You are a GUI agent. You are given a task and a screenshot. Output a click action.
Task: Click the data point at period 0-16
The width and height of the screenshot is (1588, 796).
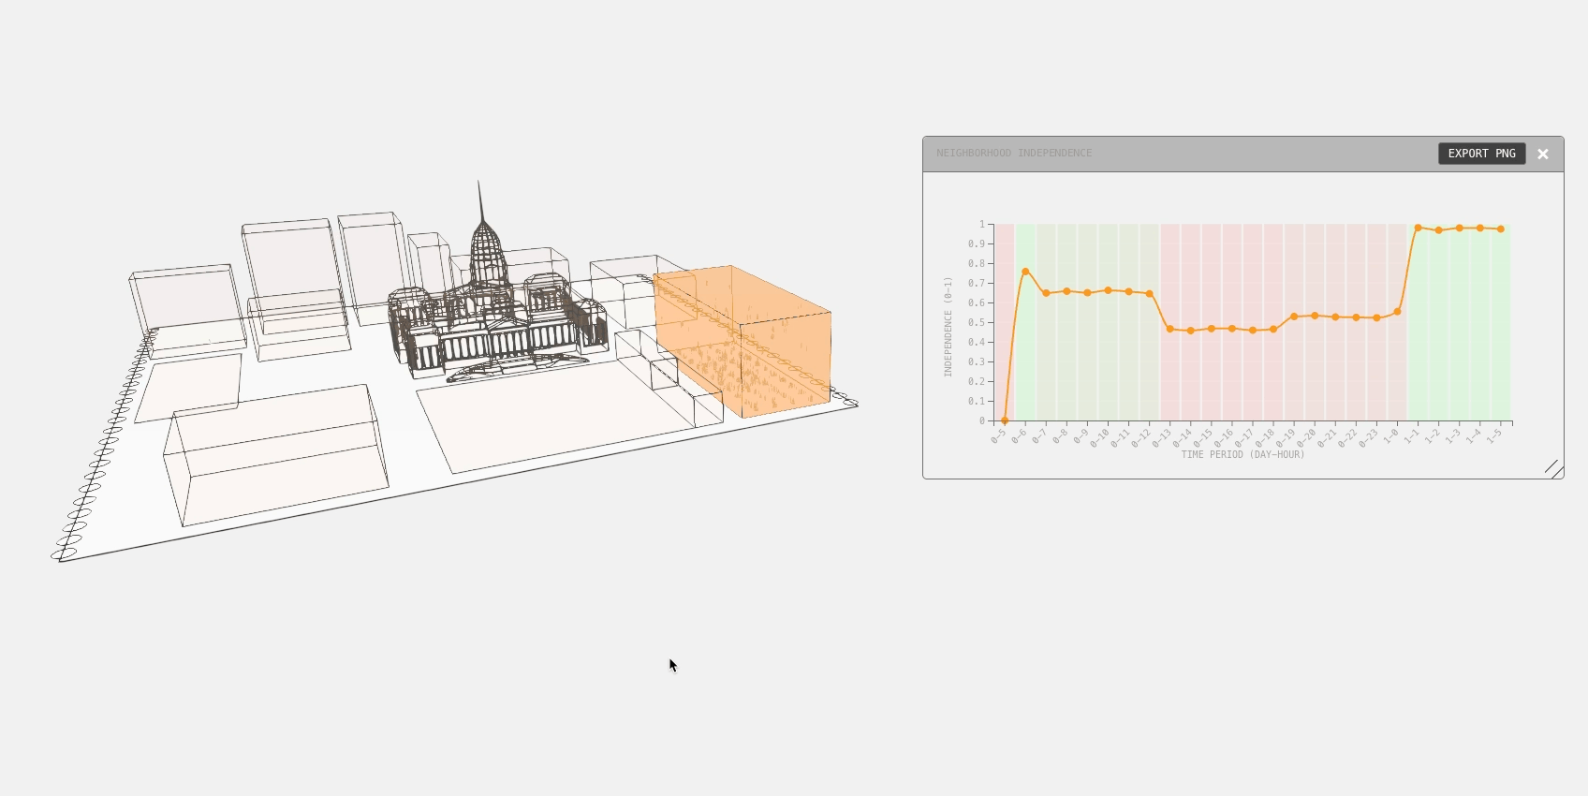click(1232, 329)
